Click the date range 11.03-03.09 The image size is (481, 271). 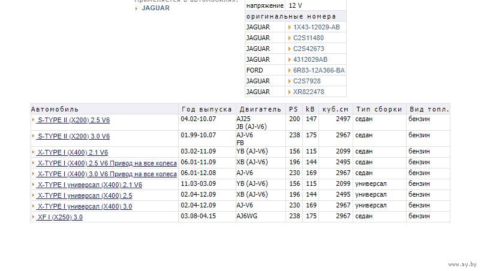(198, 183)
